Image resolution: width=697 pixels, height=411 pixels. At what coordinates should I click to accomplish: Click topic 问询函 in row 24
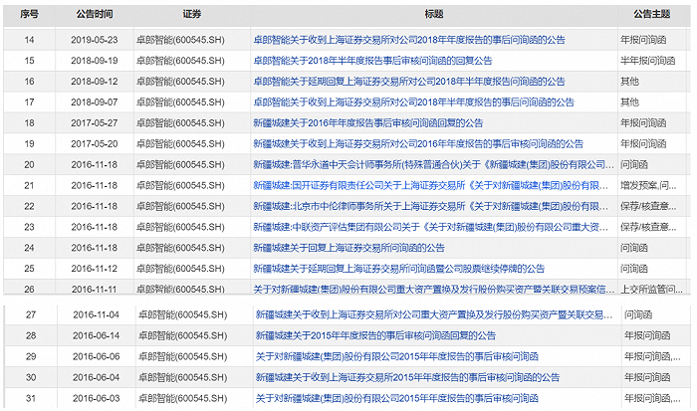point(634,248)
